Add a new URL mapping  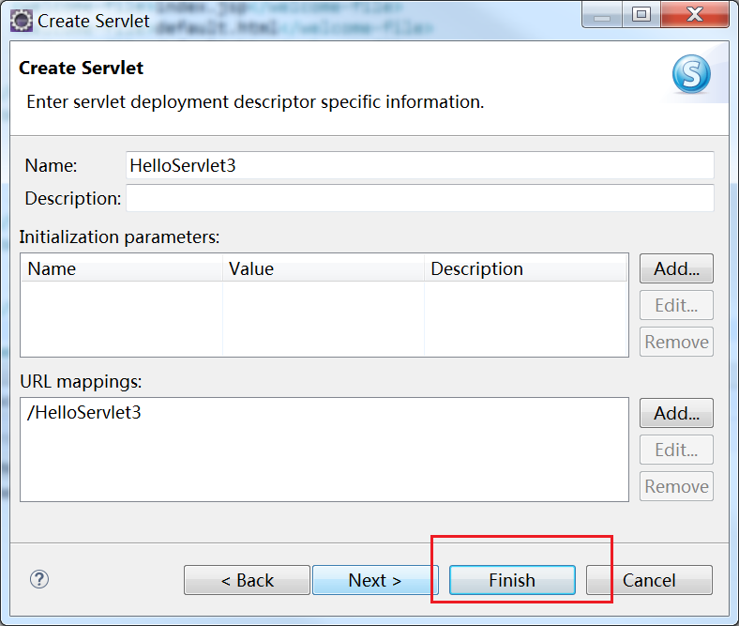[x=676, y=413]
